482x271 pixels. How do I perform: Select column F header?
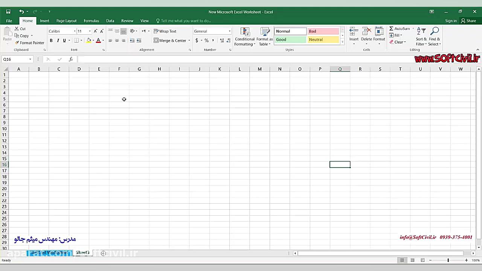tap(119, 69)
